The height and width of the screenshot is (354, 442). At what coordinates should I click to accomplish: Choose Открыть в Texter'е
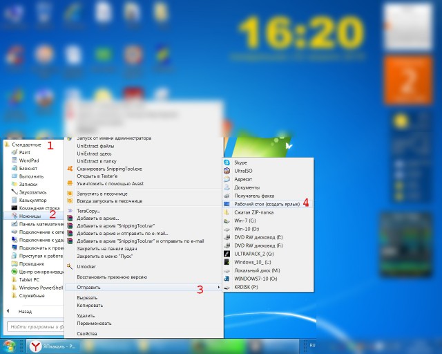point(97,176)
